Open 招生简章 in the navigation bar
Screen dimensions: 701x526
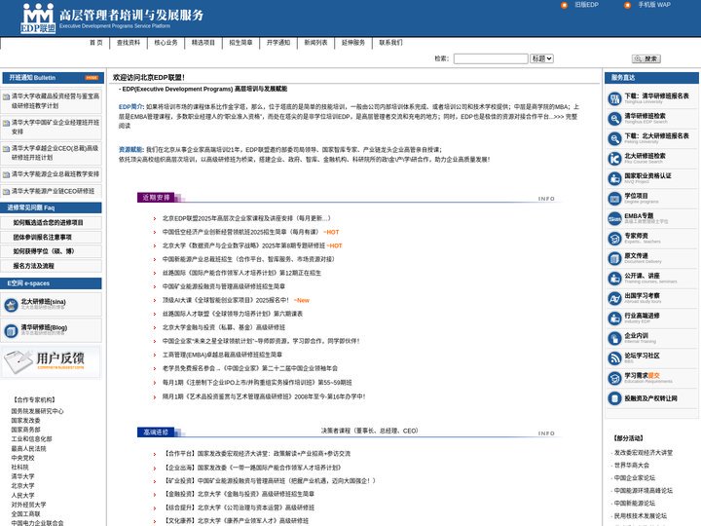pyautogui.click(x=241, y=43)
